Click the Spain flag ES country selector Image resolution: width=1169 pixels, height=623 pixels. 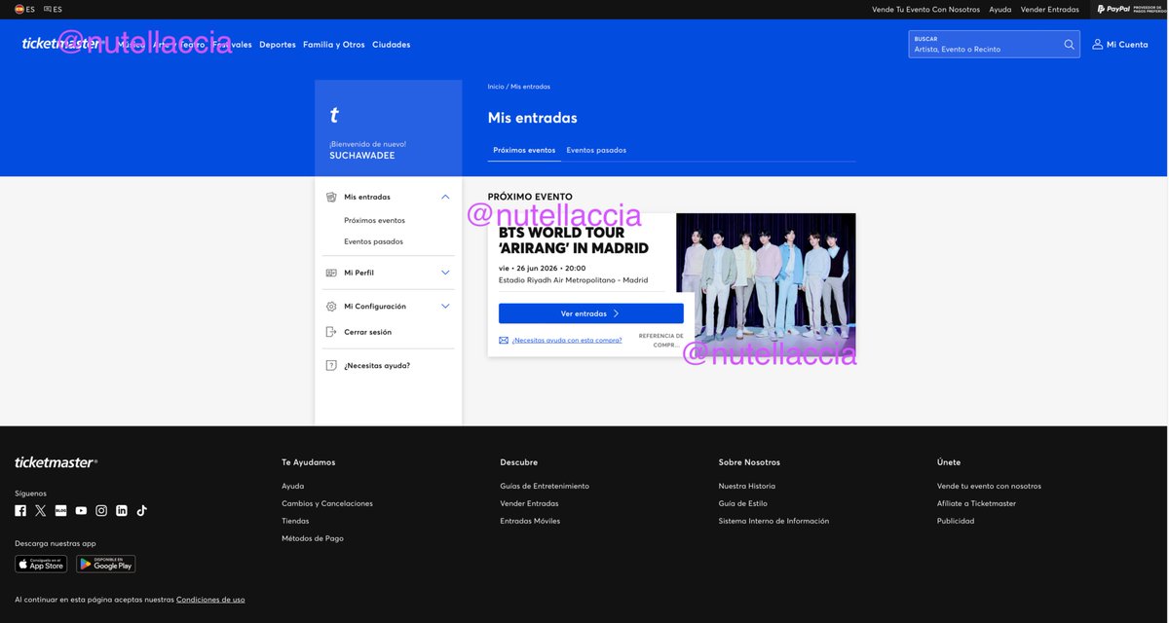coord(24,9)
